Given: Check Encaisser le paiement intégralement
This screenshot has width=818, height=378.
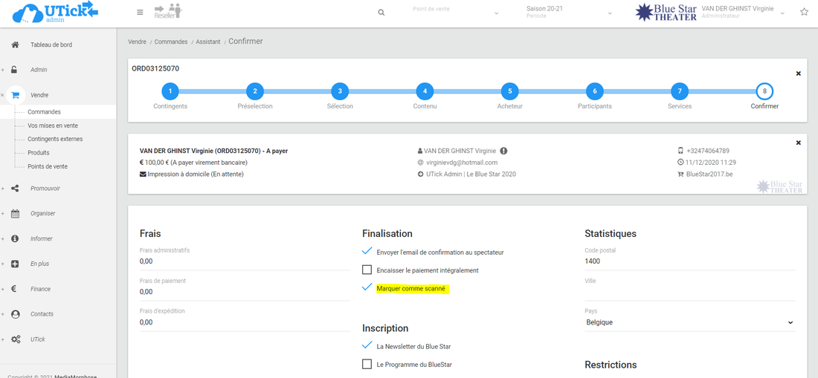Looking at the screenshot, I should 367,270.
